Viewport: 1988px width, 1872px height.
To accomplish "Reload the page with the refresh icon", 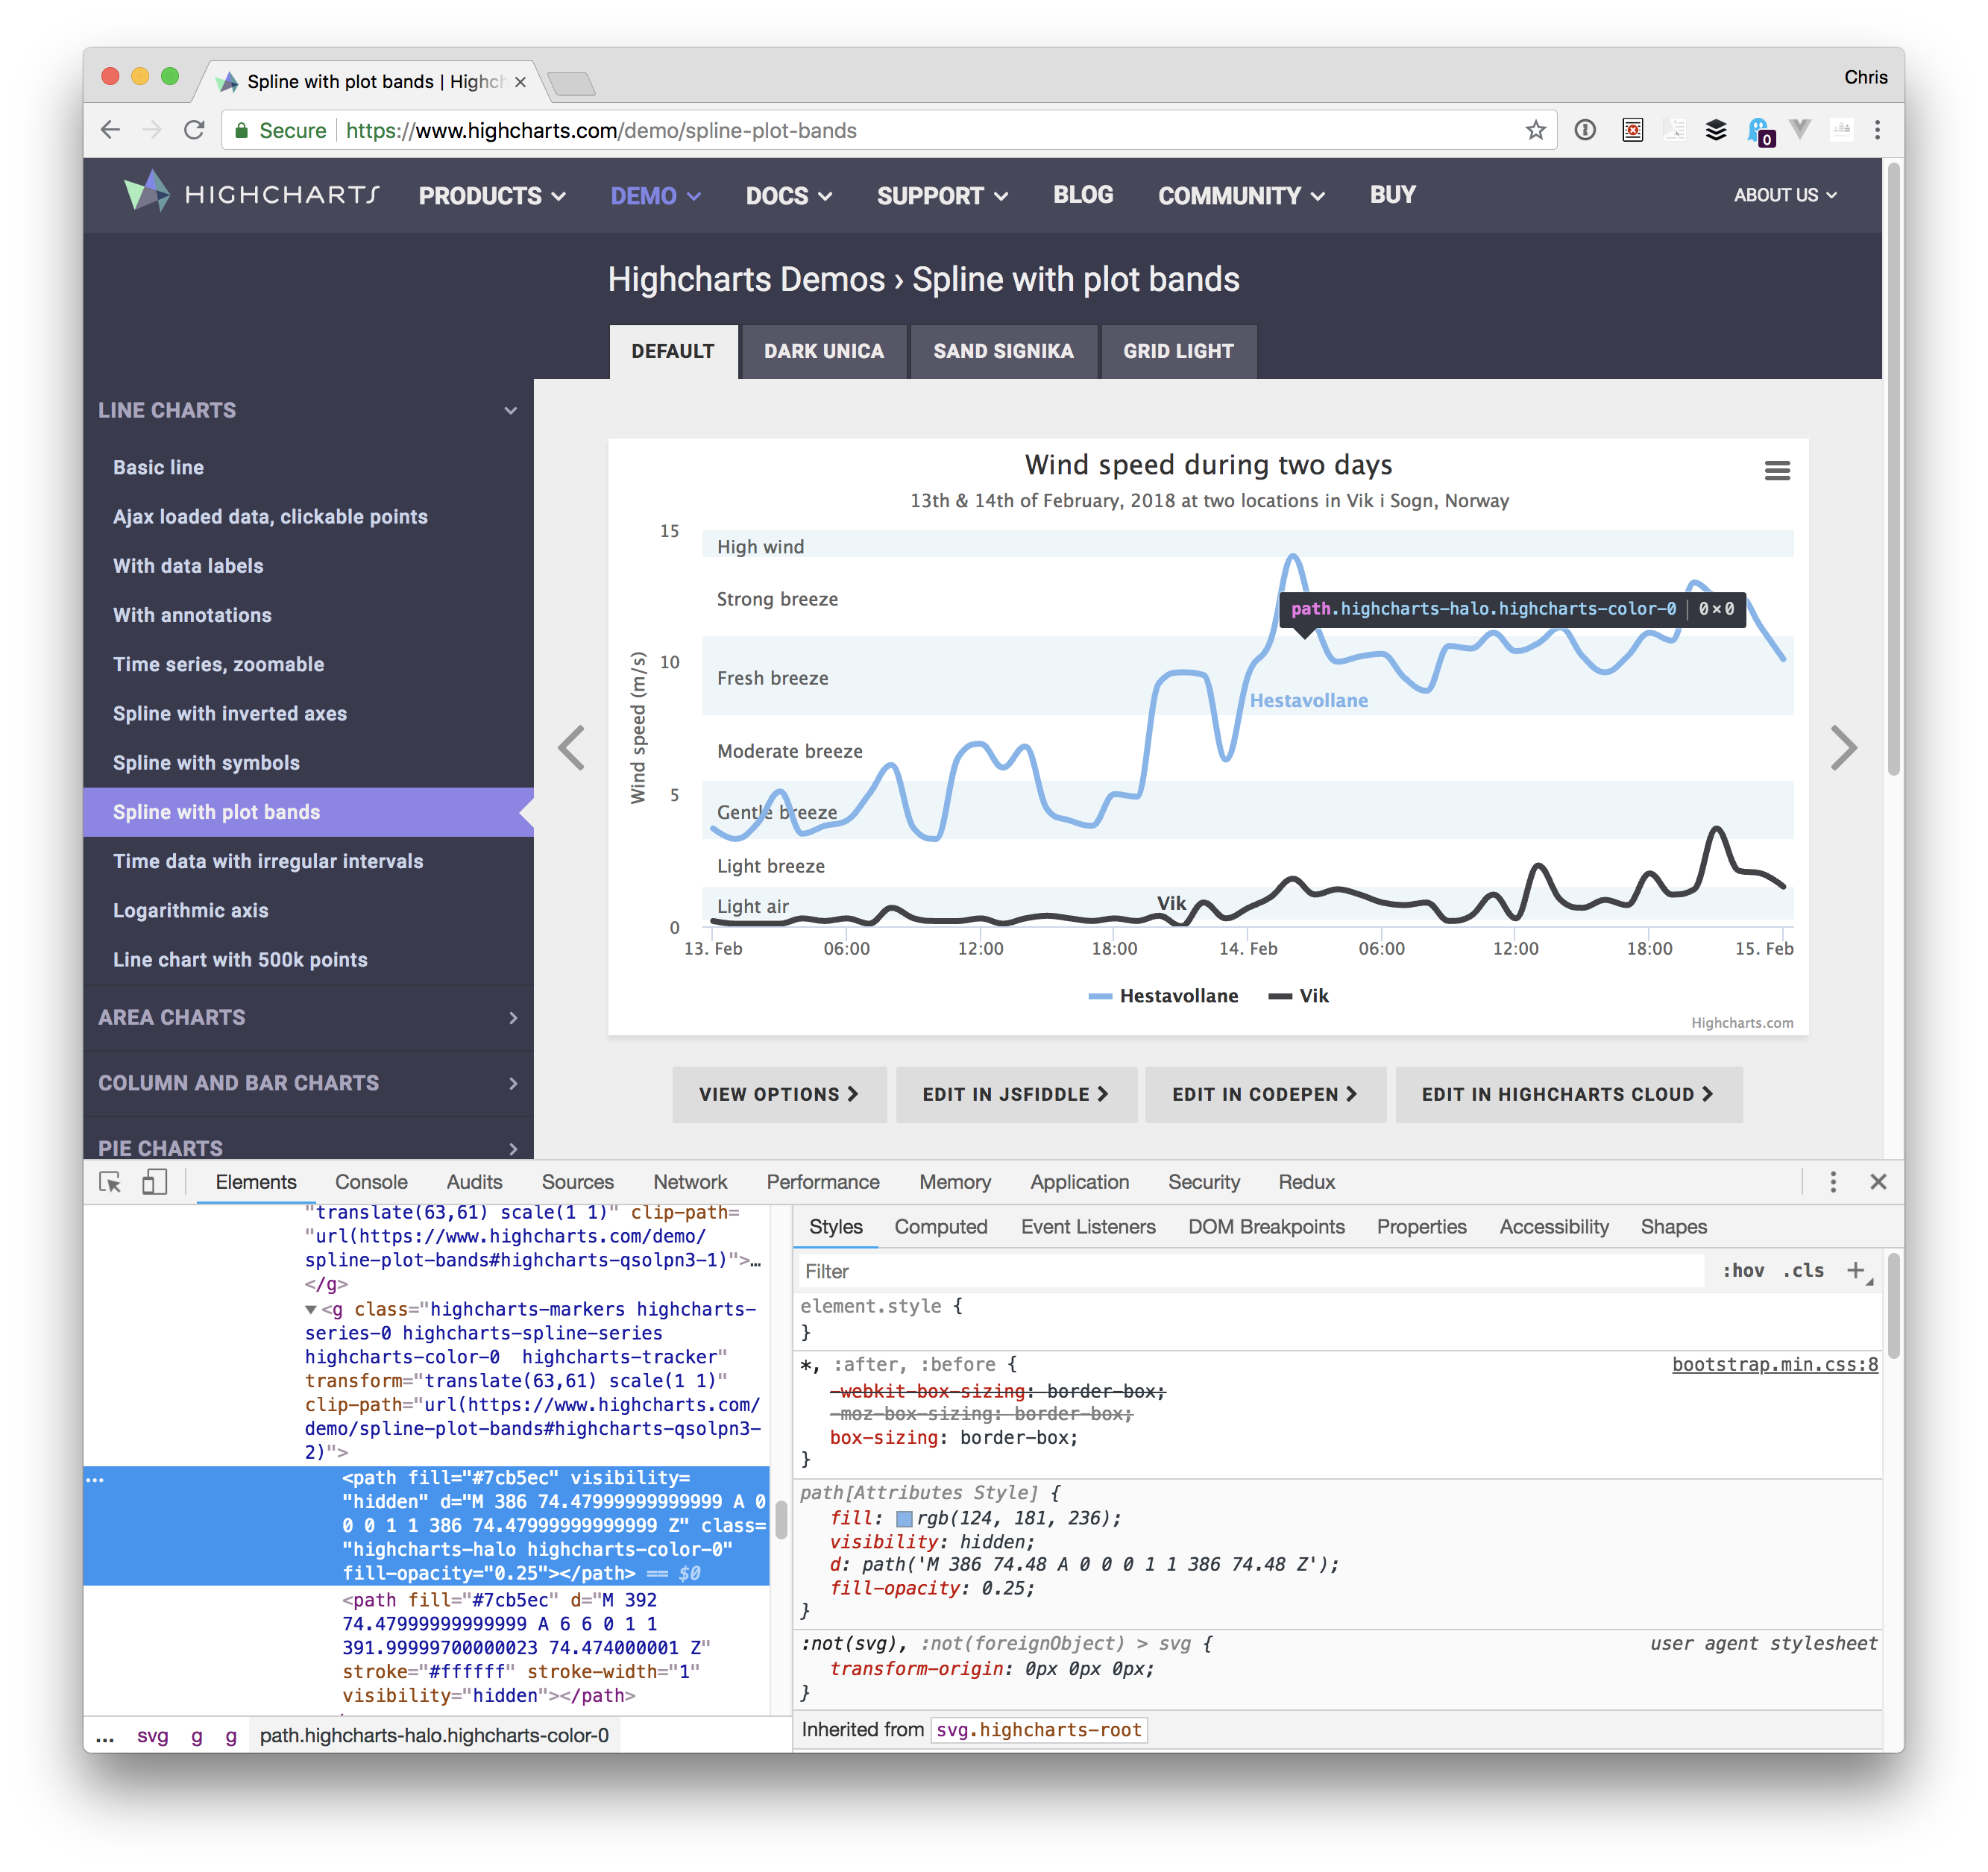I will 194,130.
